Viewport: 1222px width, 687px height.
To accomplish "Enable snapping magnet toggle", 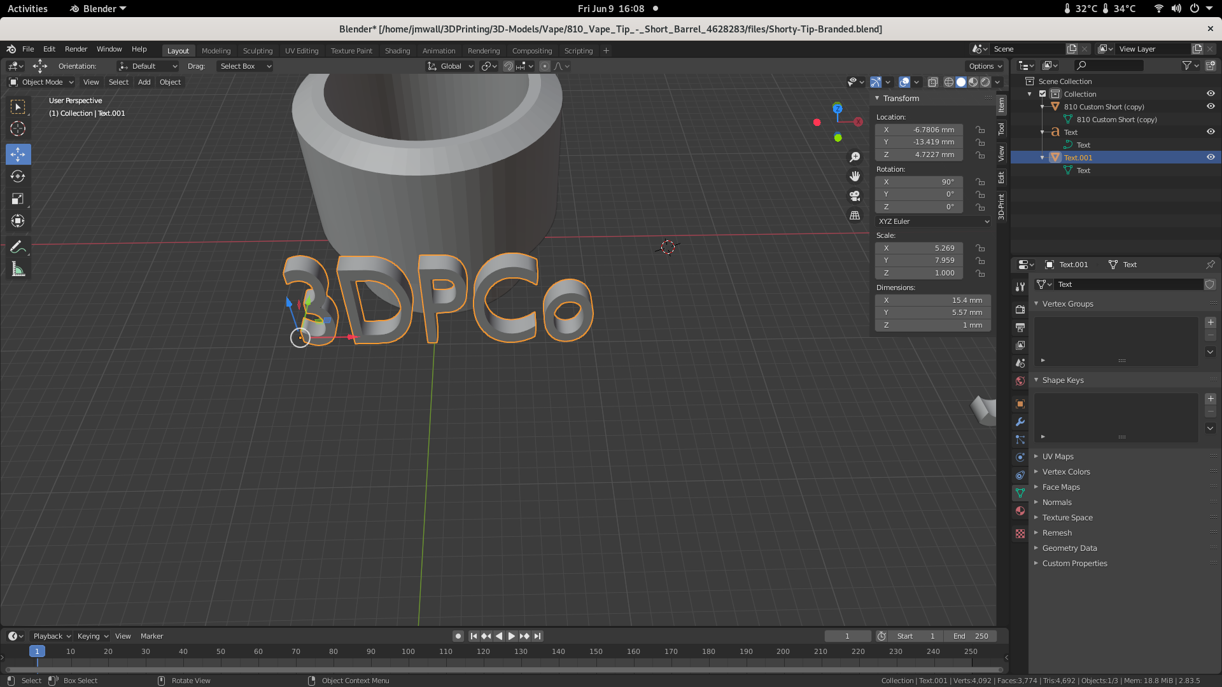I will tap(508, 66).
